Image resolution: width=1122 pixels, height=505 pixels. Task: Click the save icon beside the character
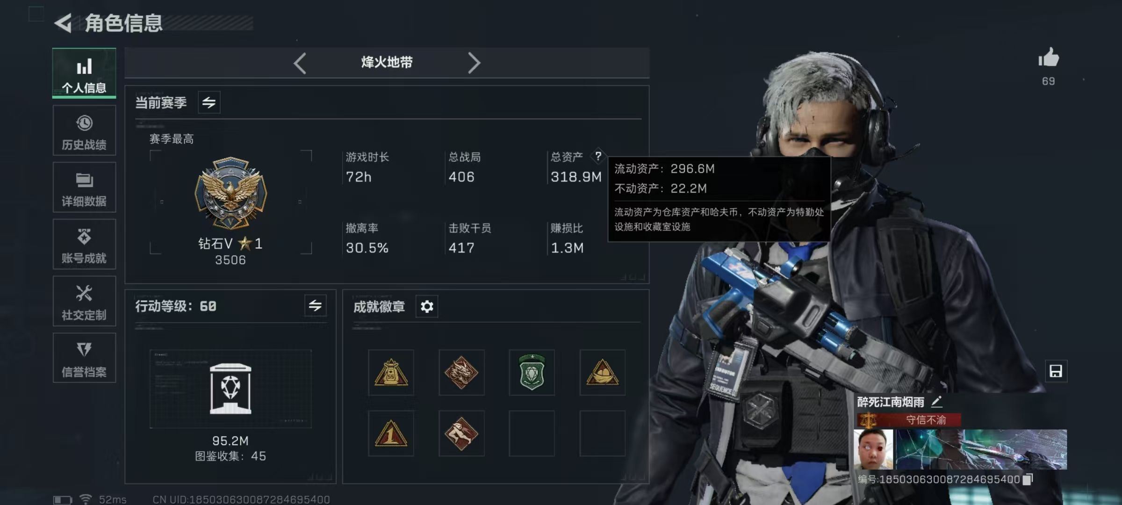click(x=1056, y=371)
